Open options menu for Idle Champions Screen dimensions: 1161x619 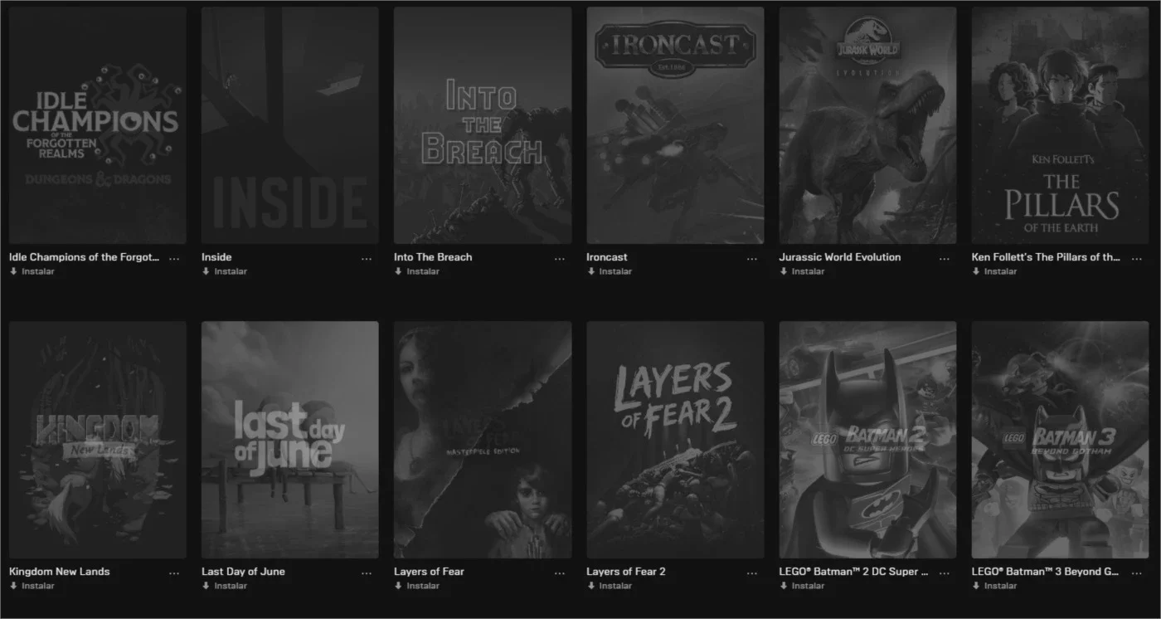coord(174,259)
